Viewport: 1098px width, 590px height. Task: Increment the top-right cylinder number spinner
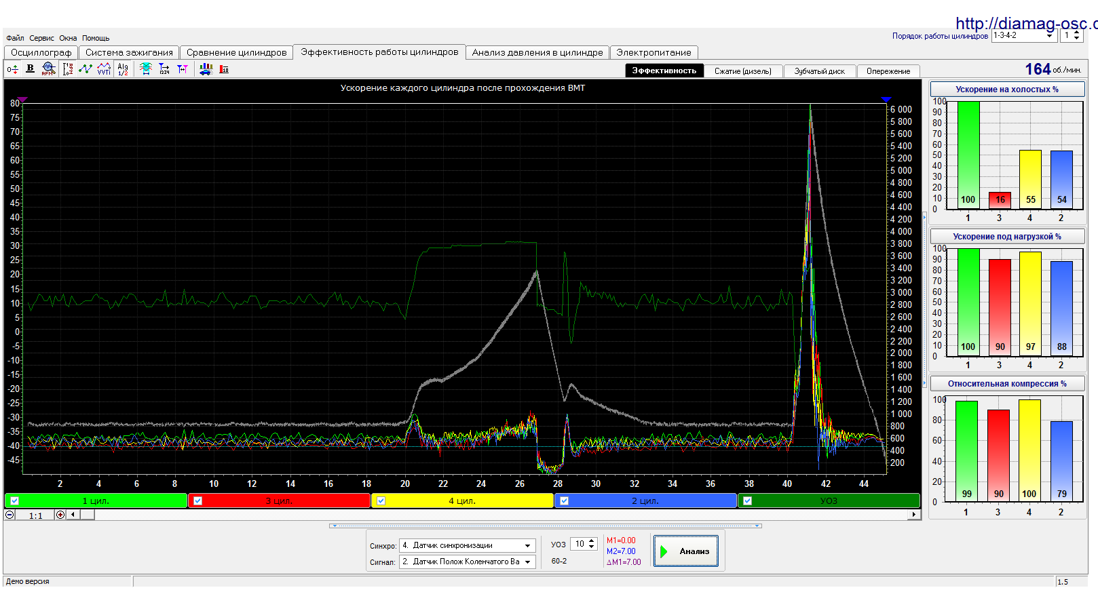(x=1076, y=33)
